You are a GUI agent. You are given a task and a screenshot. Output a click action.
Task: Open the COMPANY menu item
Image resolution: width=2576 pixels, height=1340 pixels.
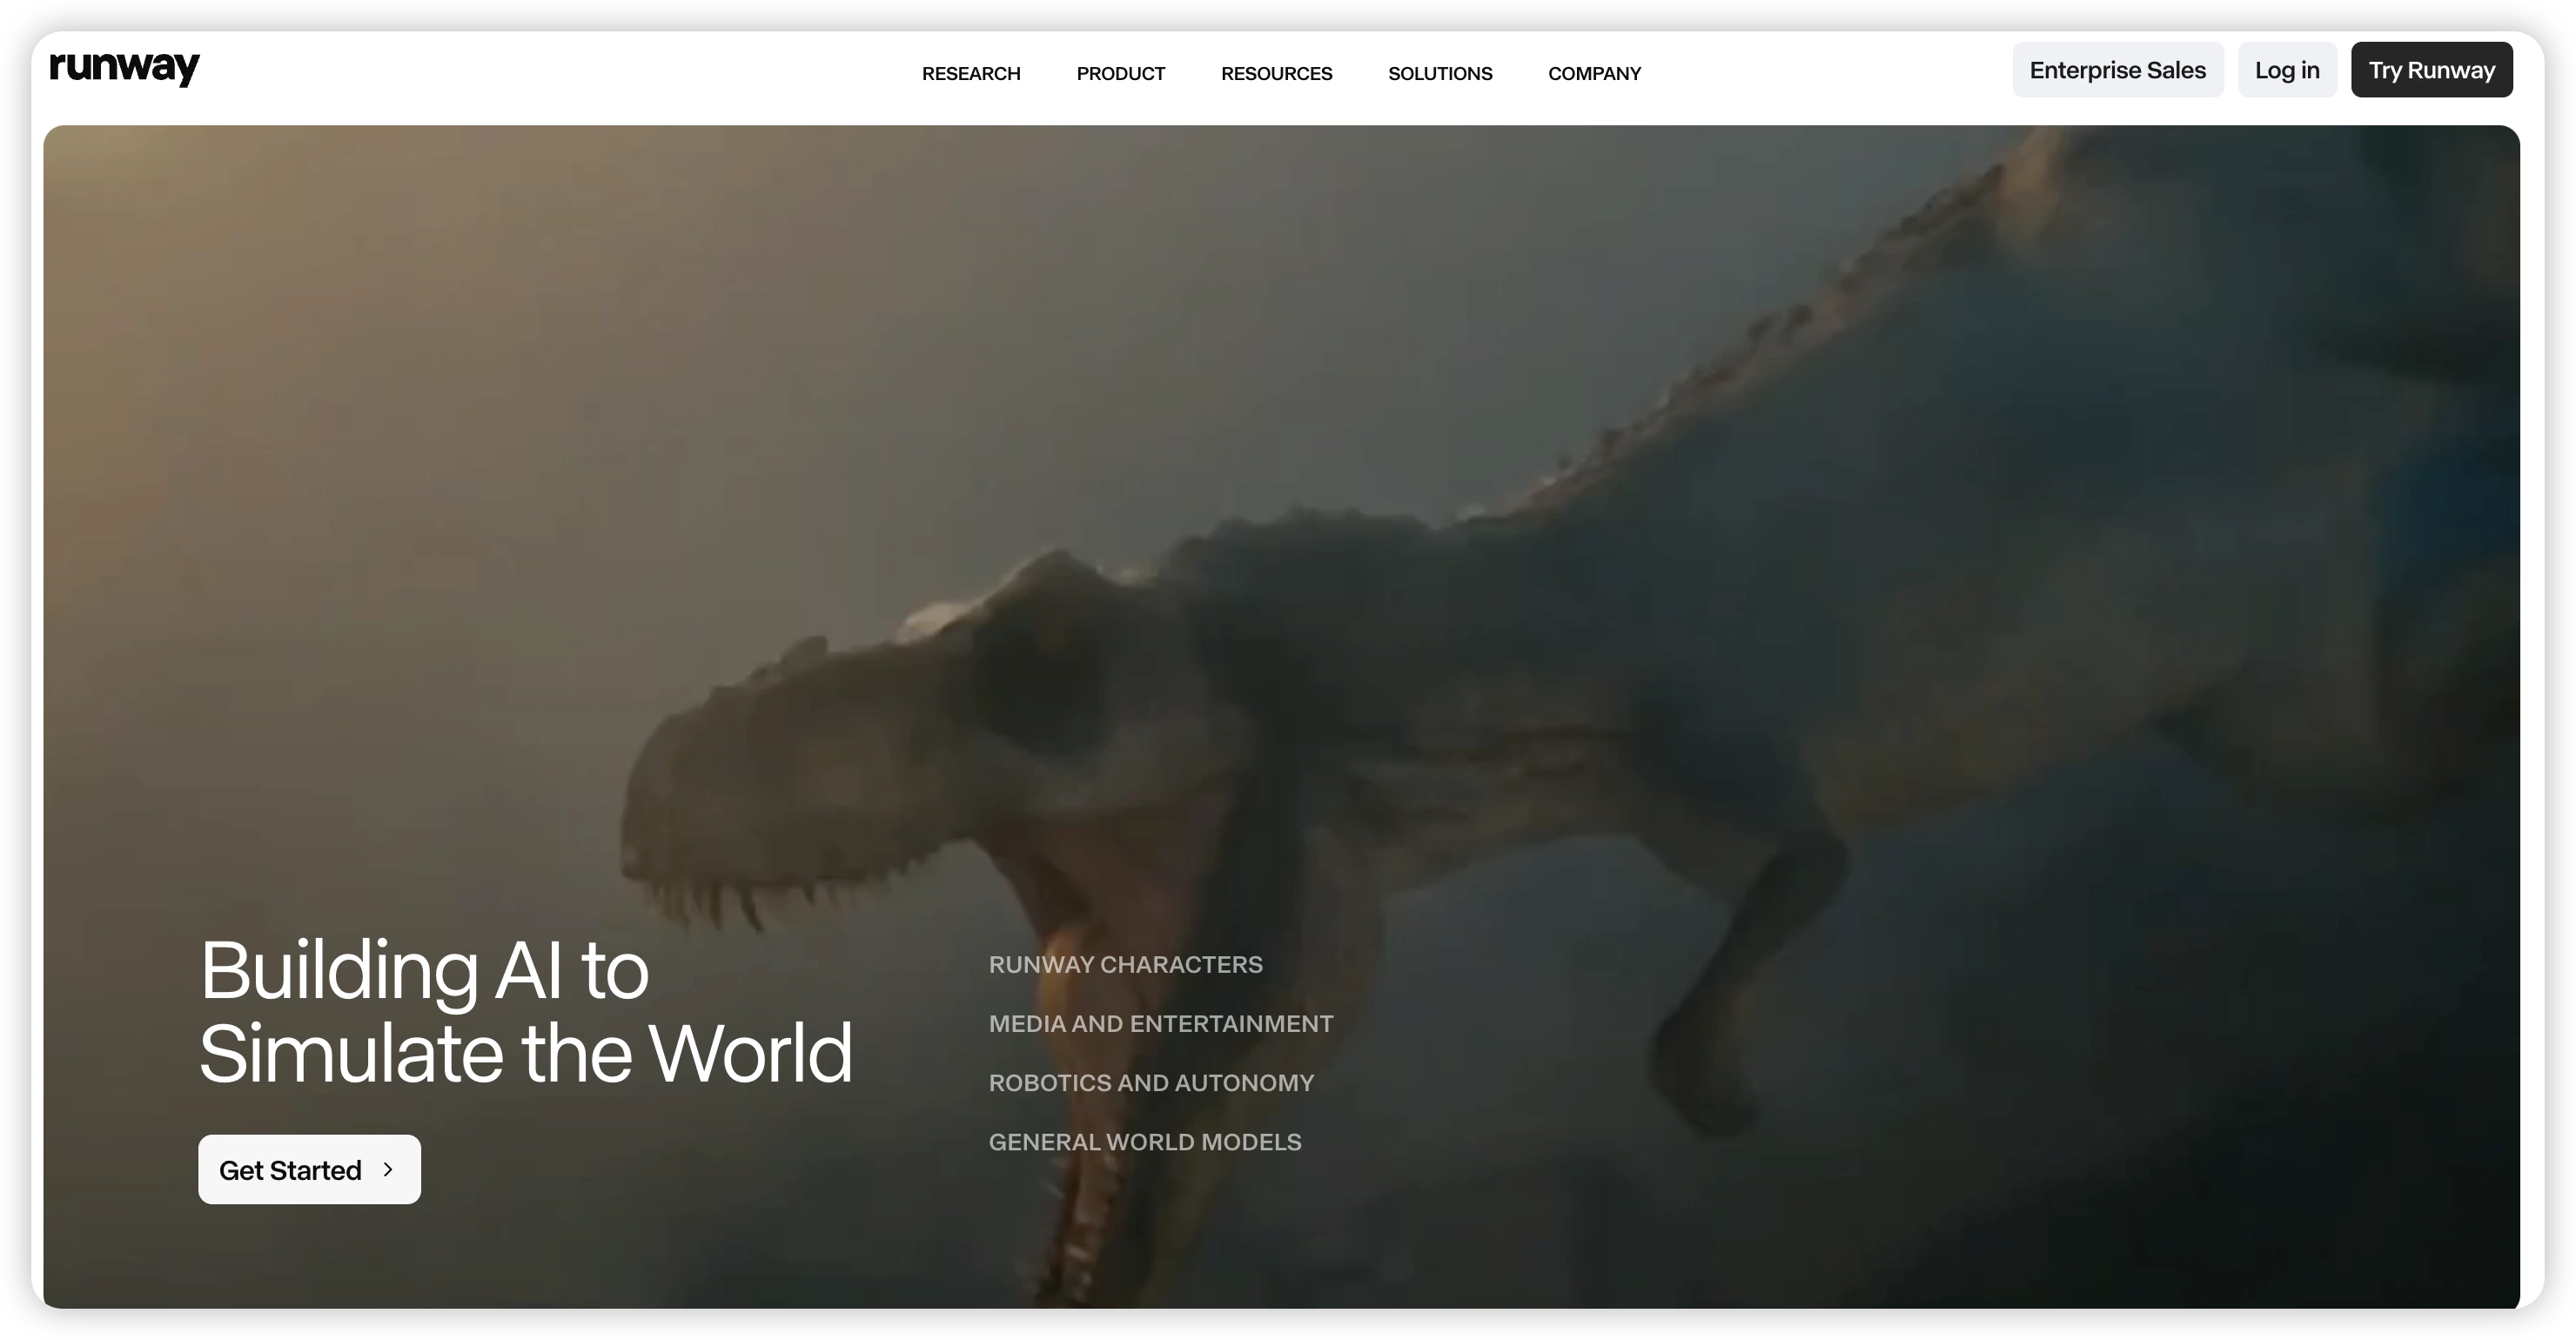point(1594,73)
